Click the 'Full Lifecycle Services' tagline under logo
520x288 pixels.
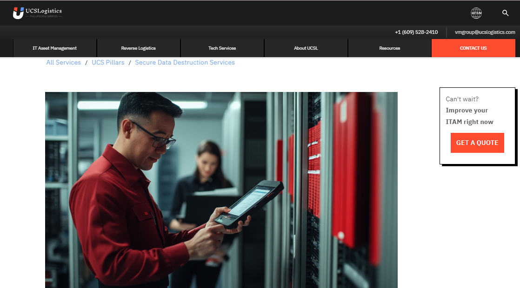(44, 16)
